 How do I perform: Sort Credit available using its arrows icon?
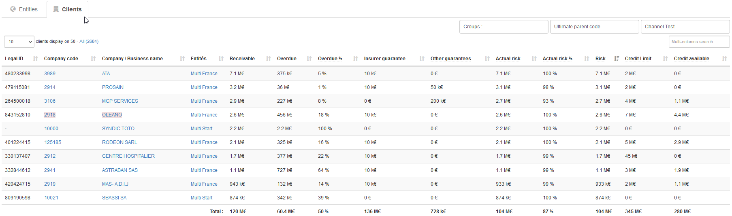pos(724,59)
